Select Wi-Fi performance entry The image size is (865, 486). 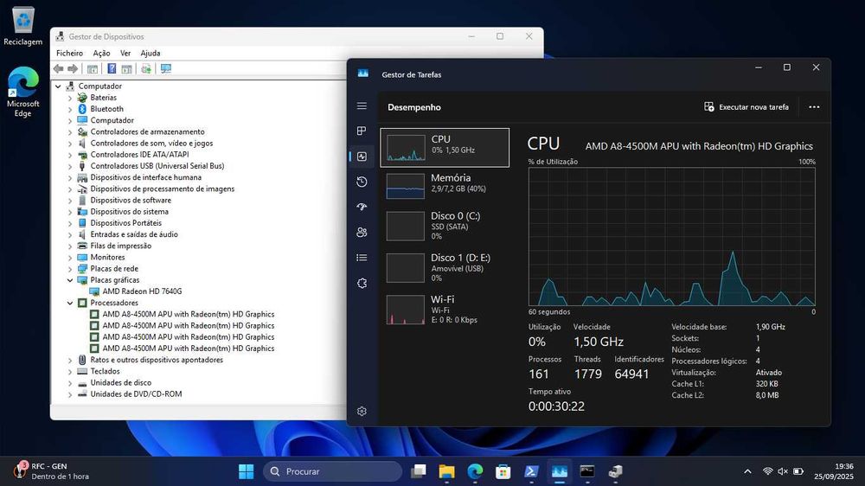click(445, 310)
